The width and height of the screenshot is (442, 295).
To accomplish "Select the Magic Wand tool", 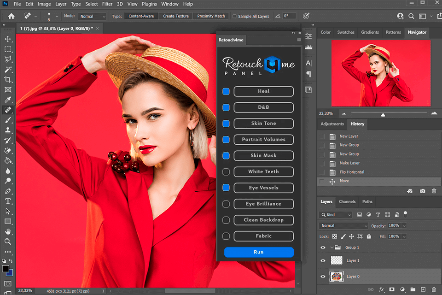I will (x=8, y=70).
